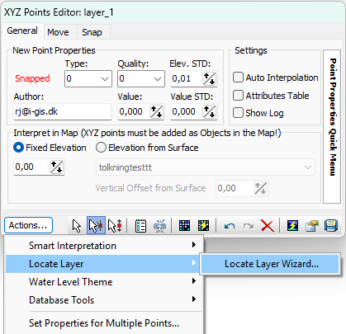Enable the Auto Interpolation checkbox

click(x=238, y=78)
